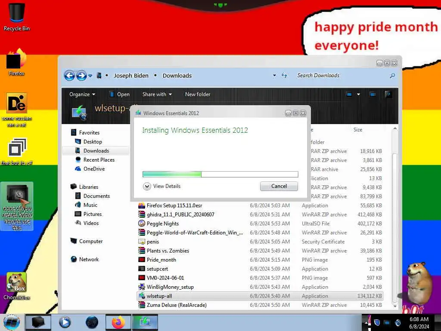
Task: Select the Peggle-World-of-WarCraft-Edition archive
Action: (x=260, y=232)
